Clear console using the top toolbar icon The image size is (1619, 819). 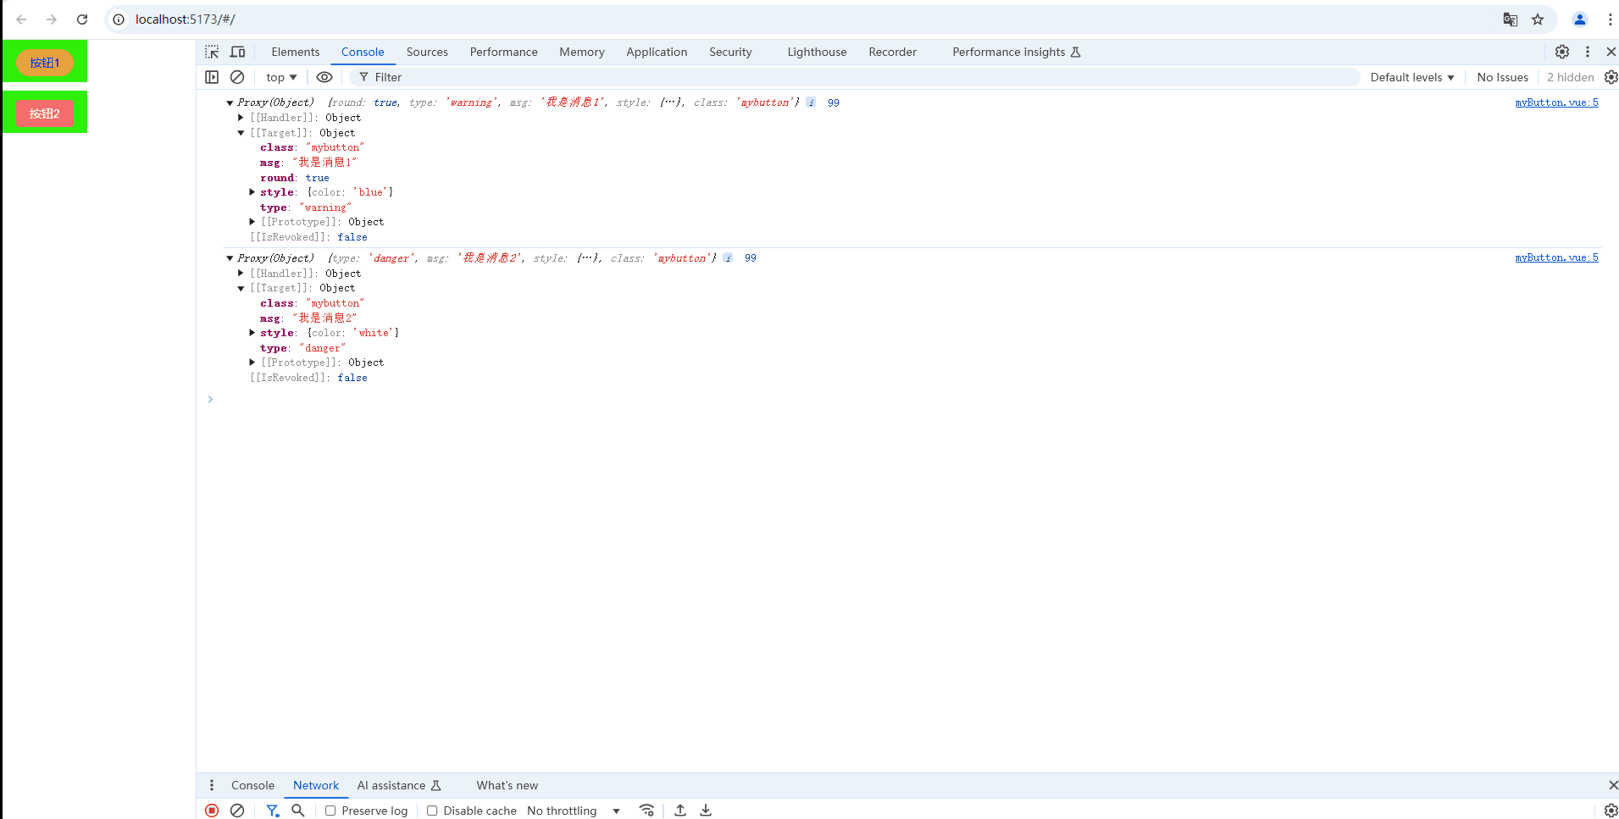pos(237,77)
